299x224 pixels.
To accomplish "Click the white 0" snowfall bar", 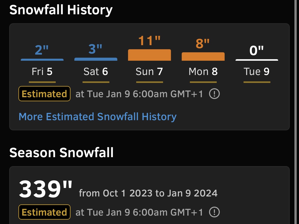I will pyautogui.click(x=257, y=60).
